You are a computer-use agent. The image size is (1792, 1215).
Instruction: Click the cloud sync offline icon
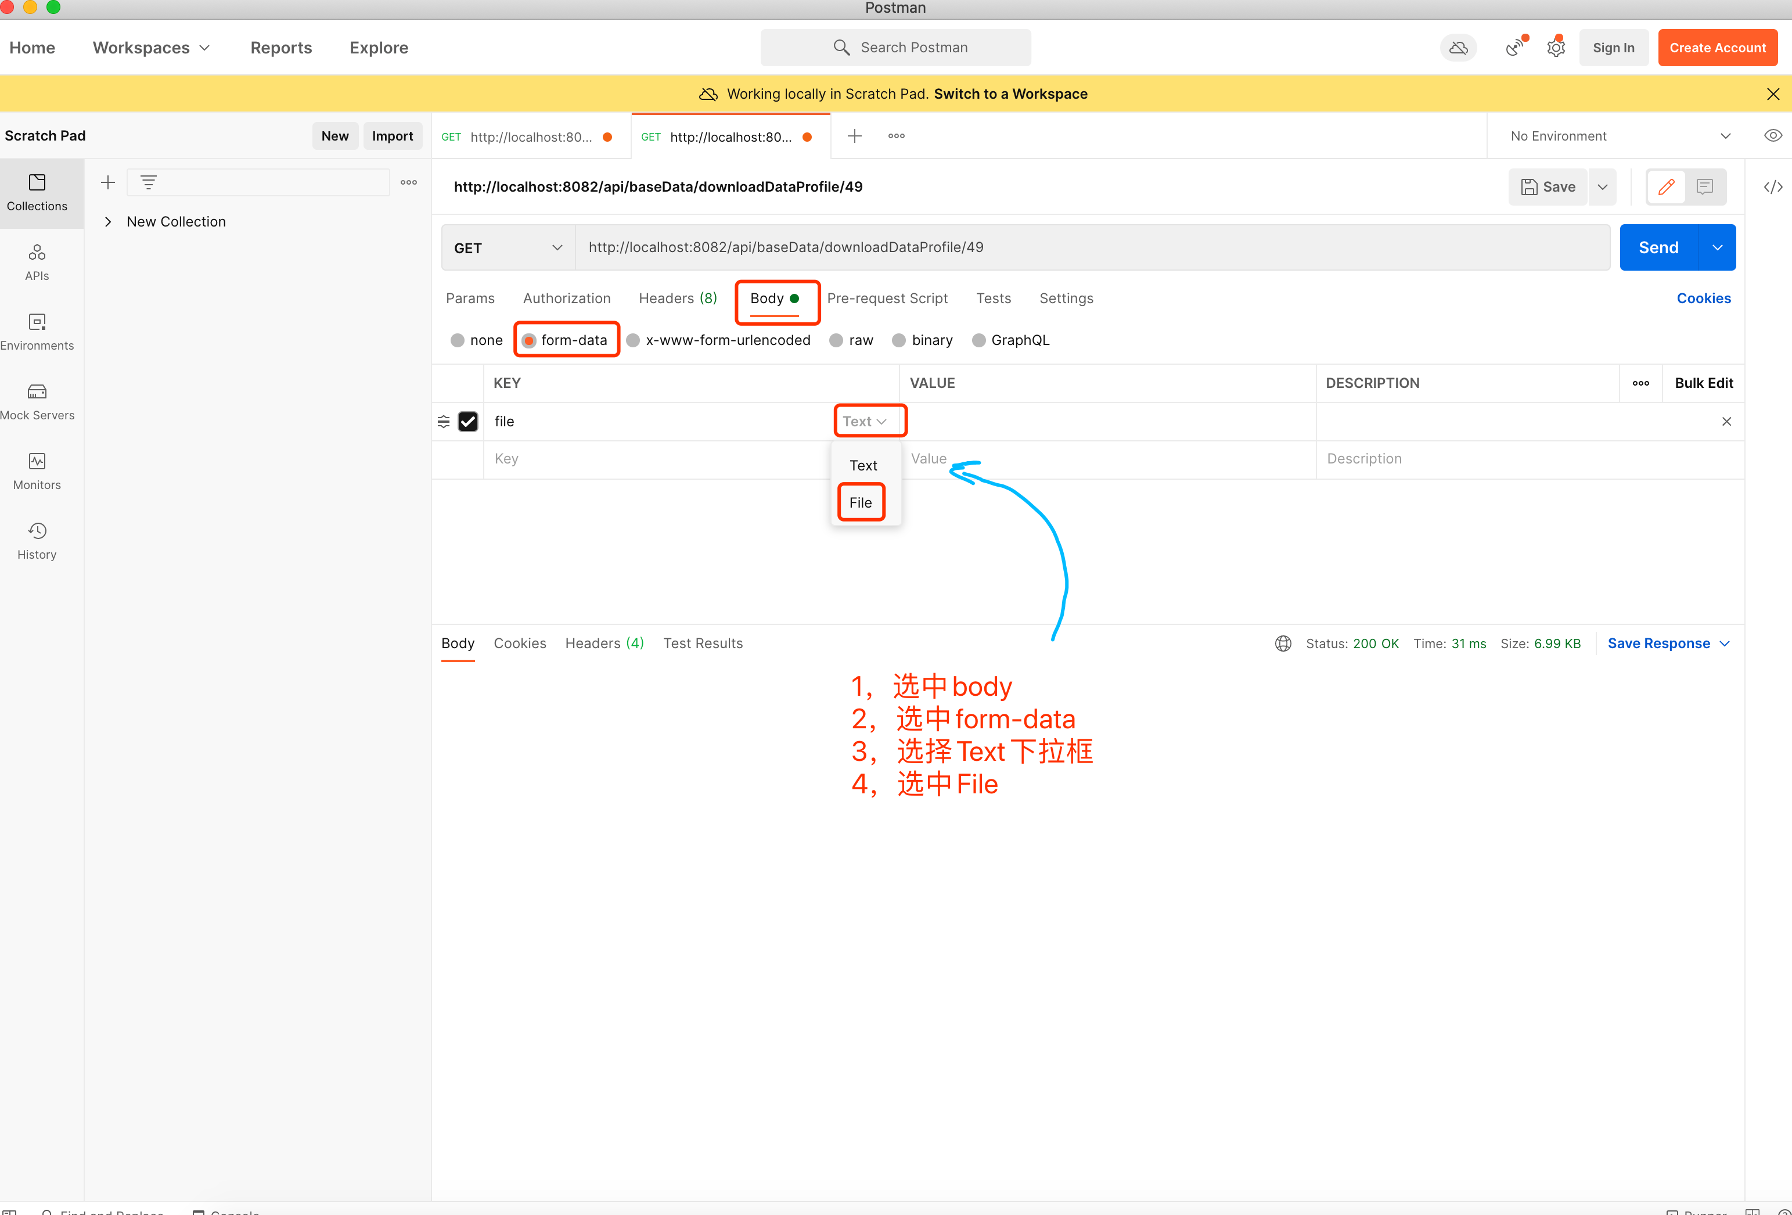(x=1458, y=48)
